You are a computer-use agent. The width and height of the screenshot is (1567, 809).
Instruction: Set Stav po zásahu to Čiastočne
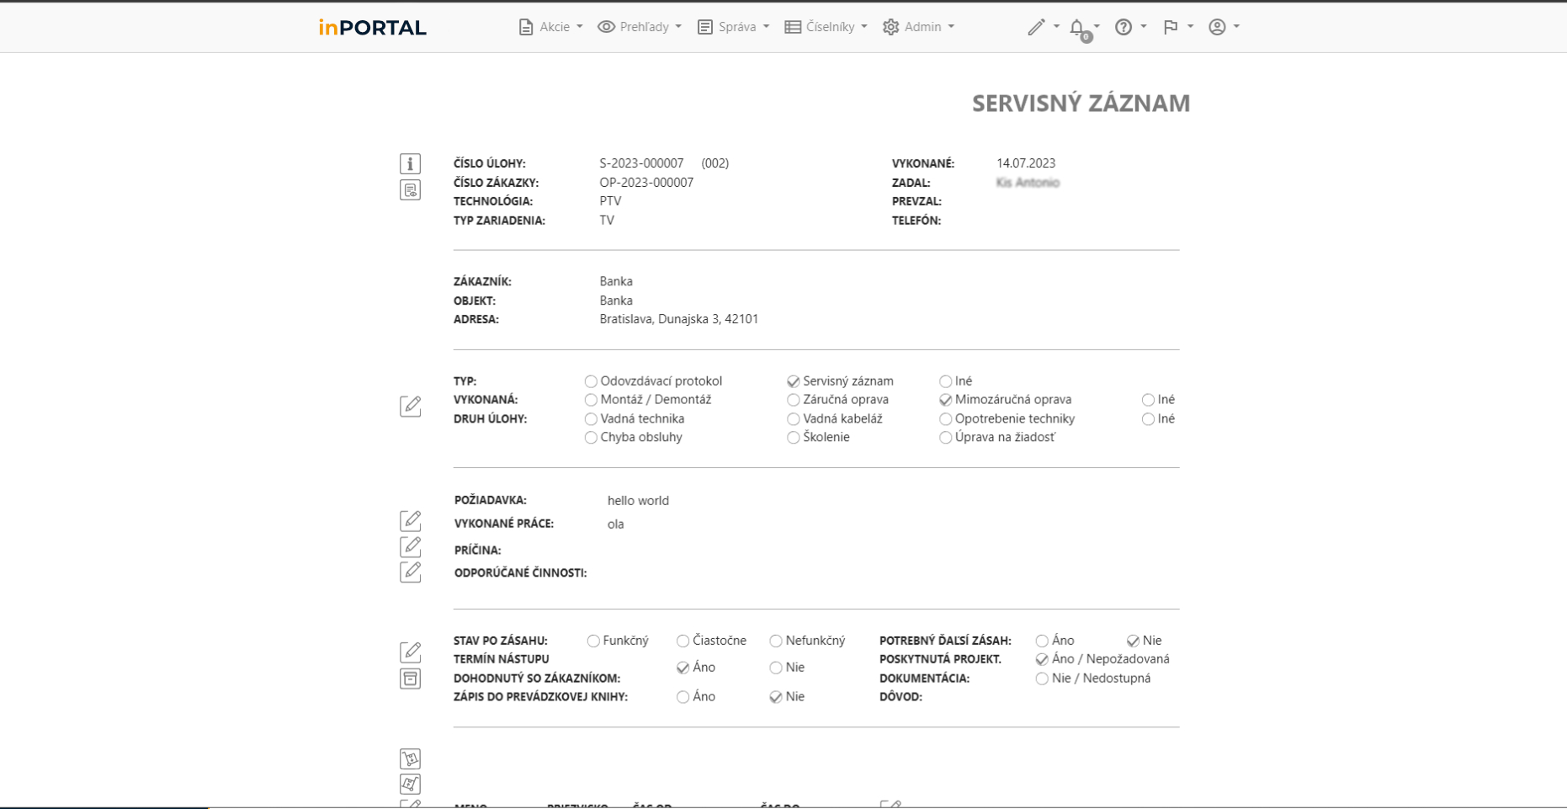click(x=683, y=641)
